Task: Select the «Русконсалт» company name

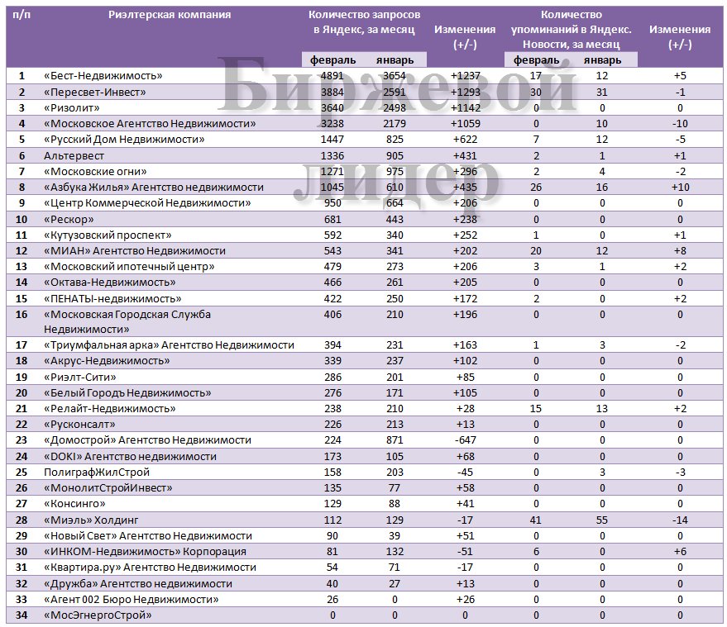Action: [79, 424]
